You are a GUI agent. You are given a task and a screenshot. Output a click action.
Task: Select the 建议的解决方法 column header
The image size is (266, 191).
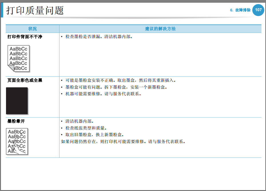[x=160, y=29]
